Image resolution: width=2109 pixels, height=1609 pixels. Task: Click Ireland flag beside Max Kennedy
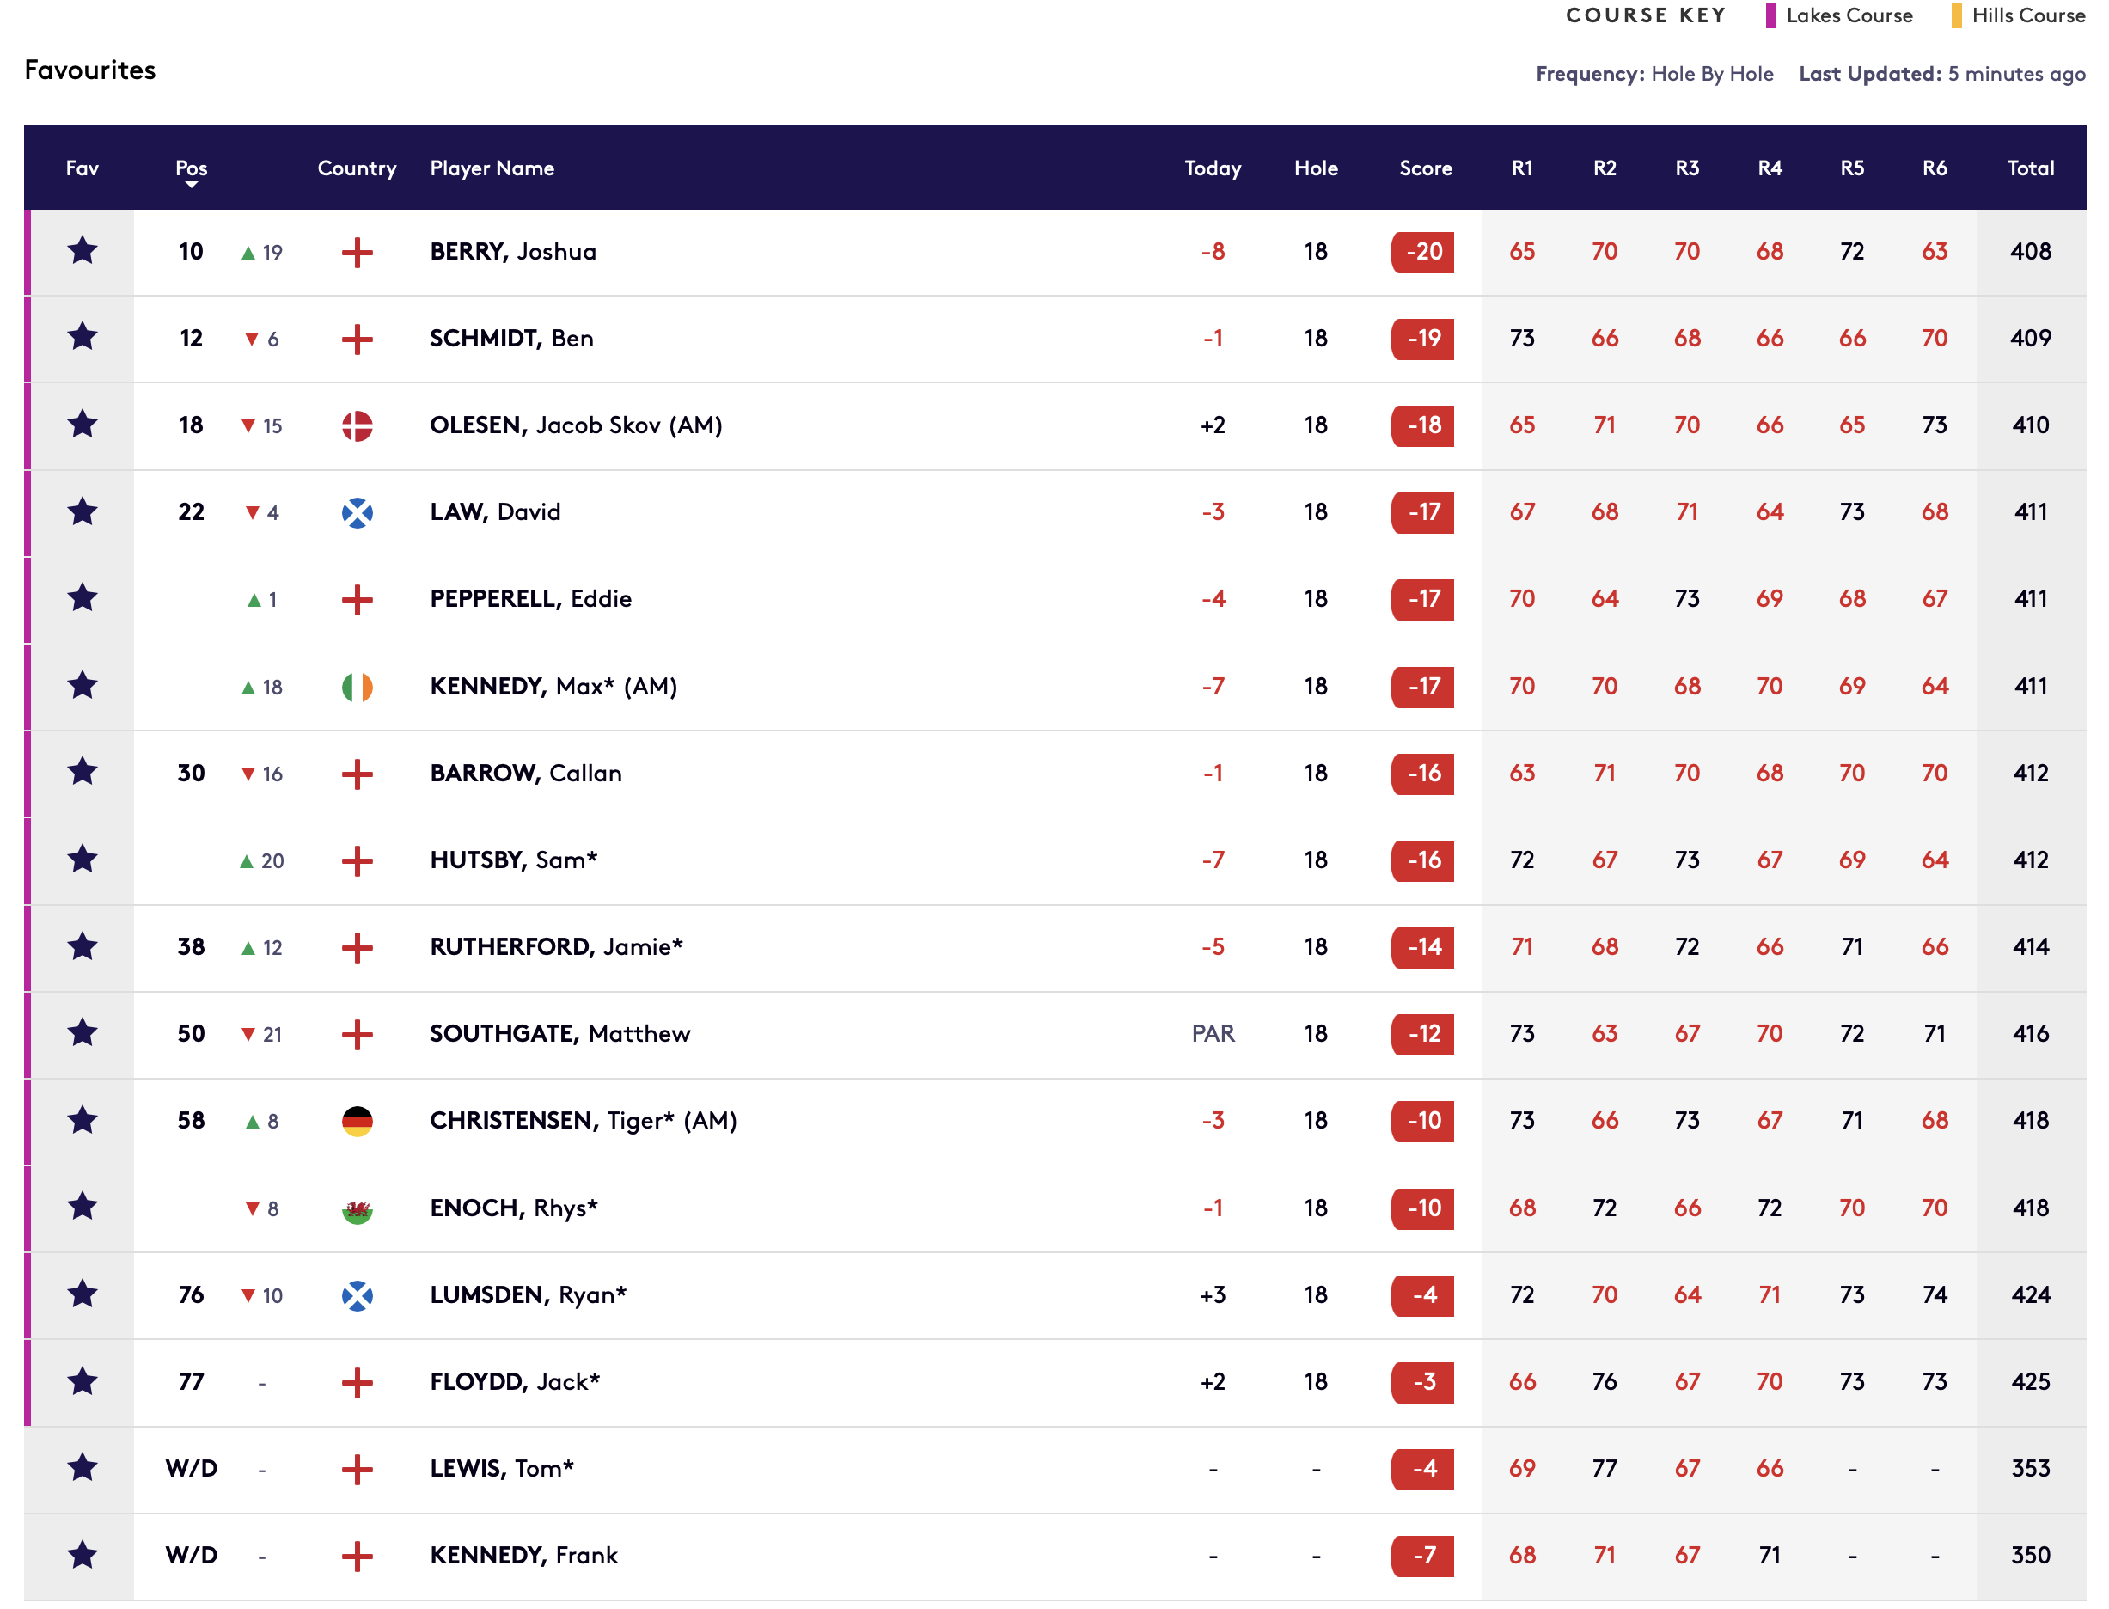click(358, 687)
